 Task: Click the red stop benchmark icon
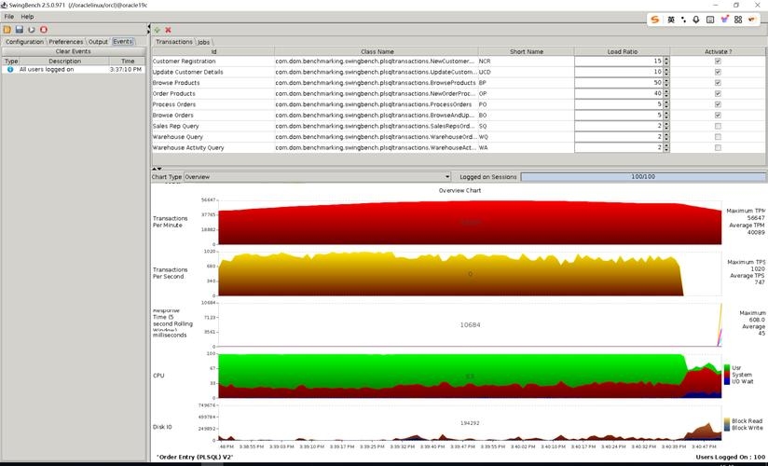[x=43, y=30]
